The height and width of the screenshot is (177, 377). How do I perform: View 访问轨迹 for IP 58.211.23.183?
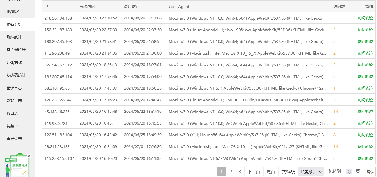coord(365,146)
